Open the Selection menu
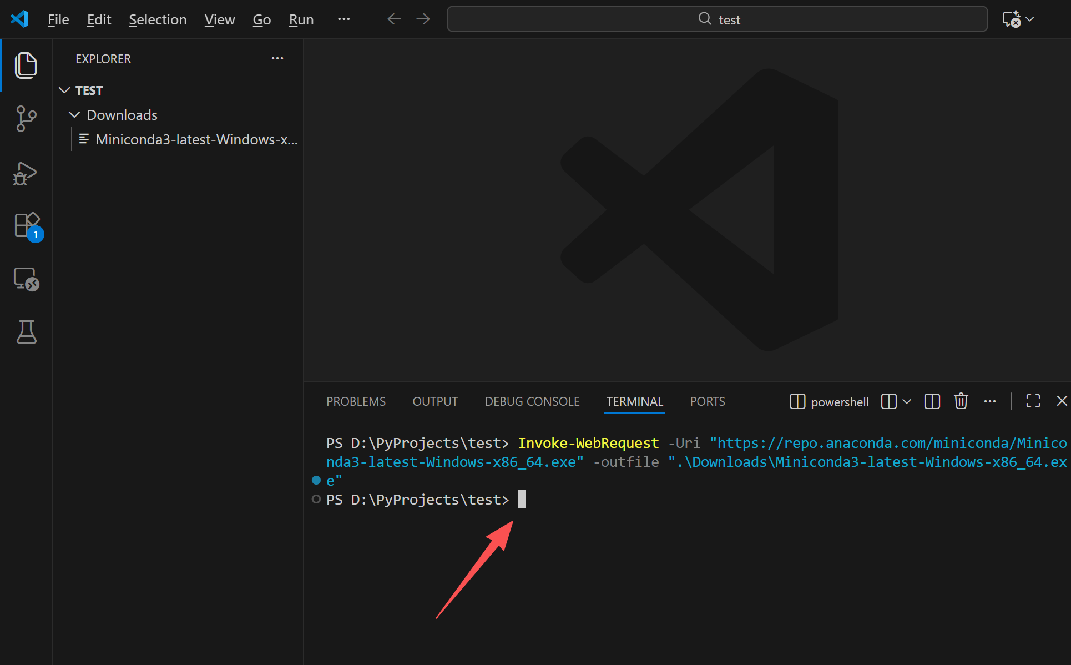 point(158,19)
